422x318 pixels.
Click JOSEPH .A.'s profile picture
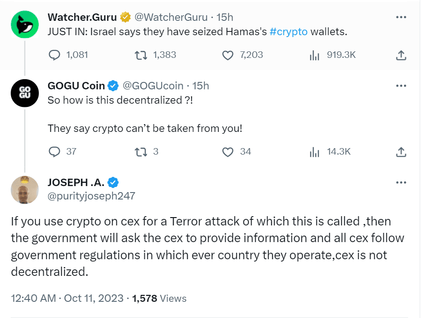[x=25, y=190]
